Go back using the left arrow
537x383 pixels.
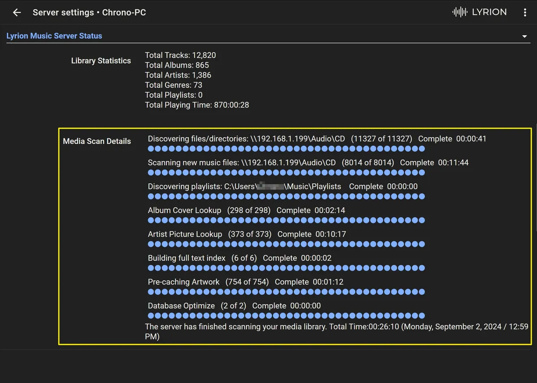tap(17, 13)
